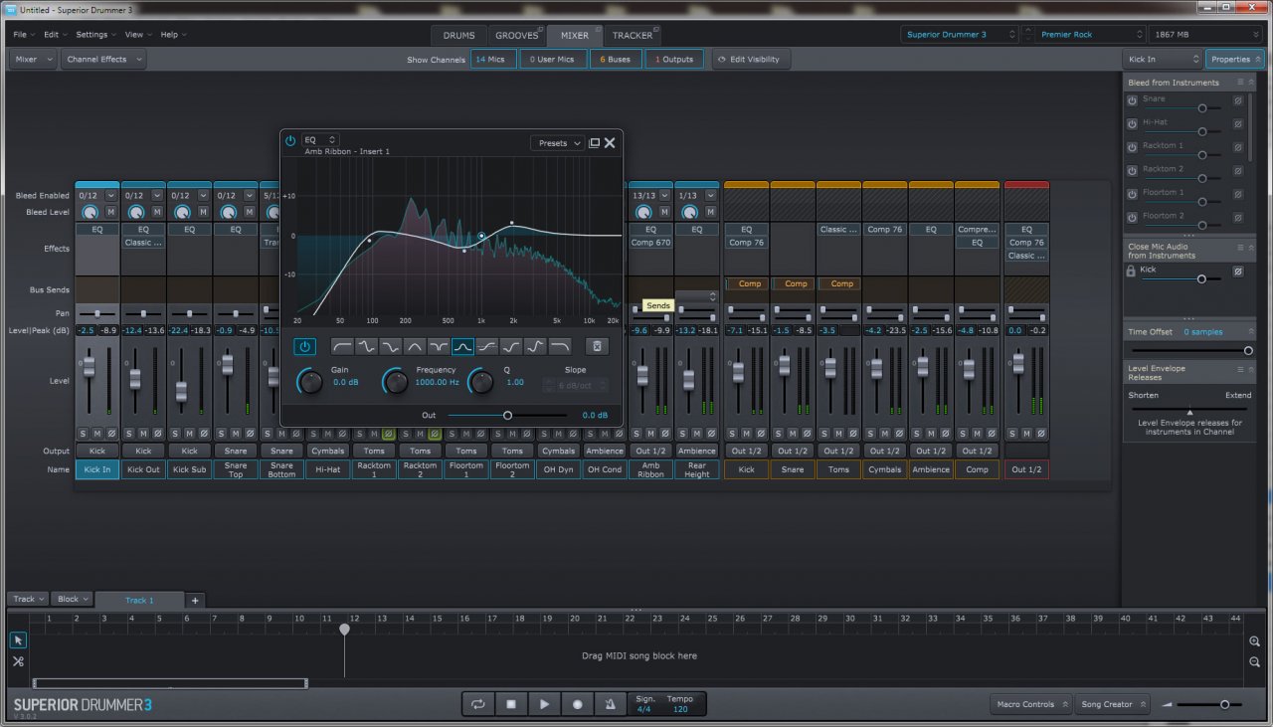
Task: Zoom in on the track timeline
Action: (1255, 641)
